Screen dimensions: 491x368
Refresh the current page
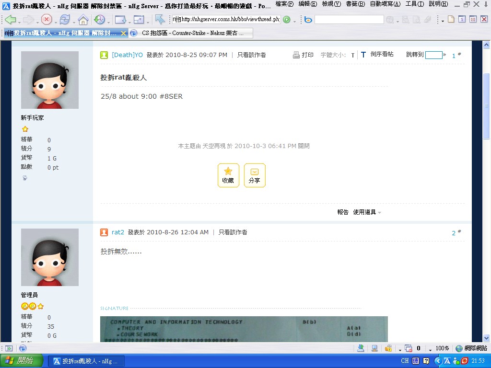tap(64, 20)
